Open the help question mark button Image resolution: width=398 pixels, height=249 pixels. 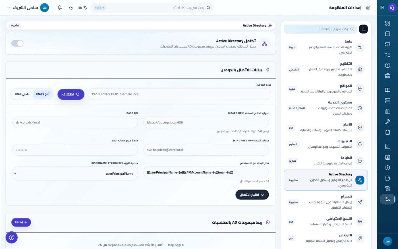click(x=12, y=237)
